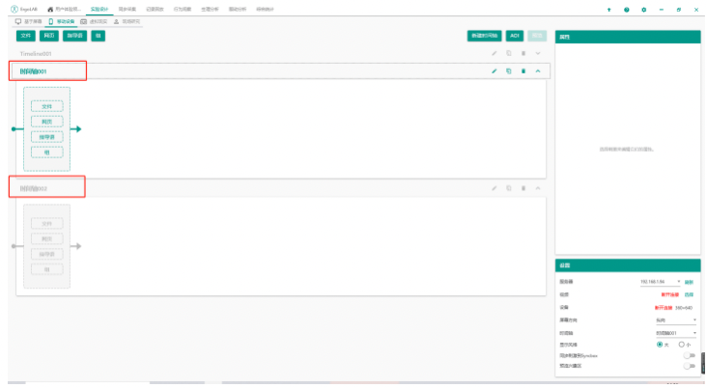Open the server address 192.168.1.94 dropdown

pyautogui.click(x=680, y=282)
